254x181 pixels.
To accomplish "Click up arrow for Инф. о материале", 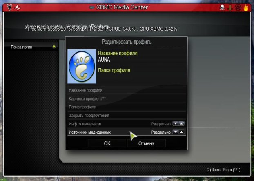I will pyautogui.click(x=181, y=124).
